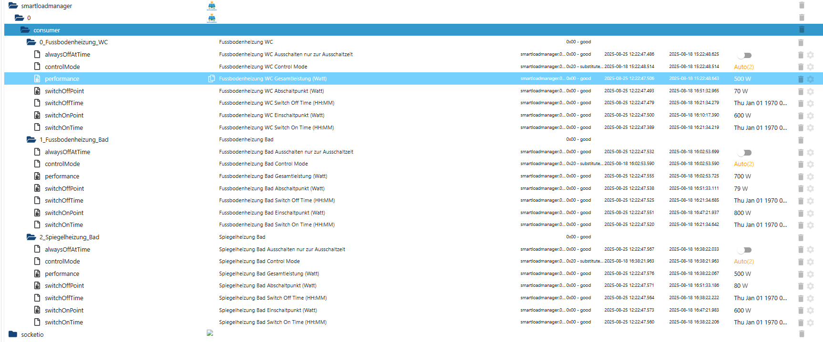Edit Auto(2) value of Fussbodenheizung Bad controlMode
The width and height of the screenshot is (823, 342).
tap(744, 164)
